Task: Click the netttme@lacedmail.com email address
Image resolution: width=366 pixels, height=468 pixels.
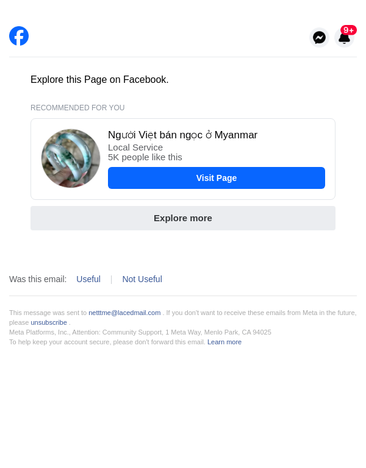Action: pyautogui.click(x=124, y=313)
